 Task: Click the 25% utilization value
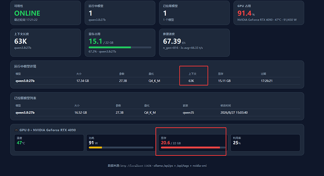(237, 143)
